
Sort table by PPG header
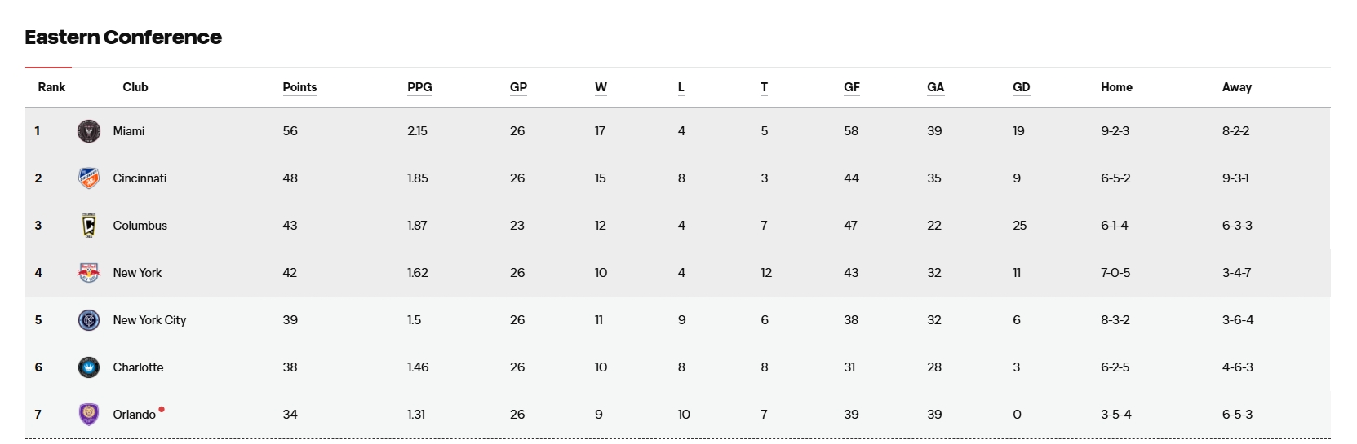tap(419, 87)
